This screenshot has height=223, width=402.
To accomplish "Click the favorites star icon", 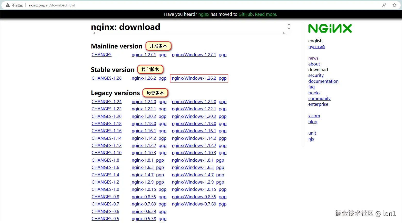I will click(x=395, y=5).
